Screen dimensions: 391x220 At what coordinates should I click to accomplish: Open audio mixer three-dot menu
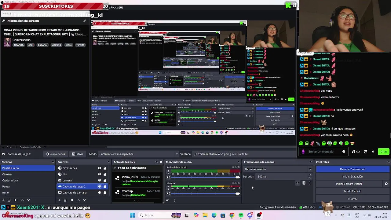pos(174,200)
